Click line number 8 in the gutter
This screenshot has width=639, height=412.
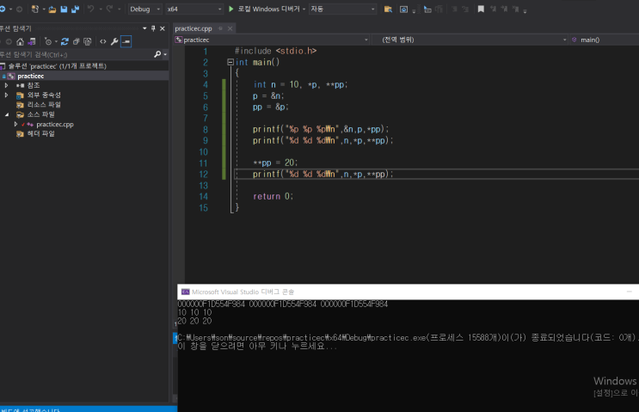tap(206, 130)
